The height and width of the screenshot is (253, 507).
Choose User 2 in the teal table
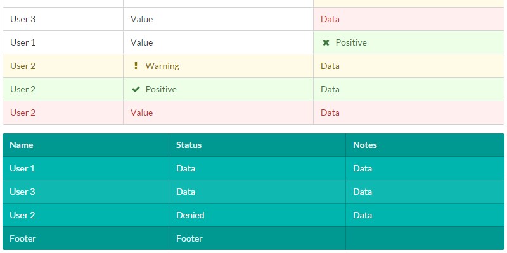pos(22,215)
